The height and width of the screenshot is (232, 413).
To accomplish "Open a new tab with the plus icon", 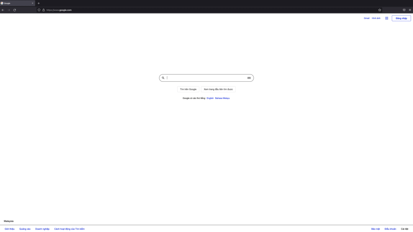I will click(38, 3).
